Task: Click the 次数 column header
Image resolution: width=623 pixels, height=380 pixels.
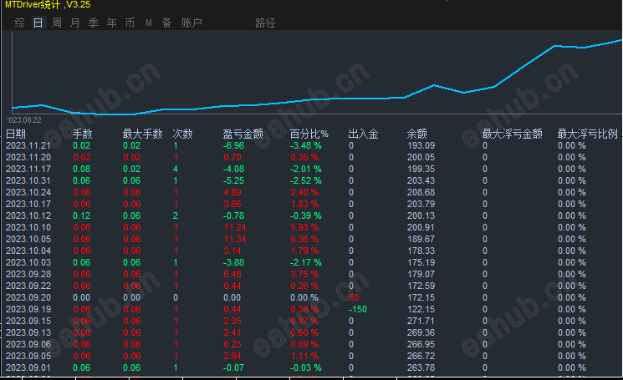Action: click(x=183, y=134)
